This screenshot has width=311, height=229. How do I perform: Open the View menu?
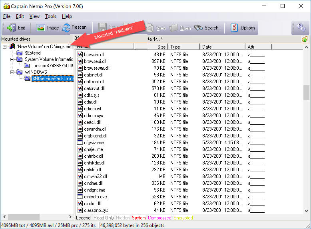[x=34, y=16]
